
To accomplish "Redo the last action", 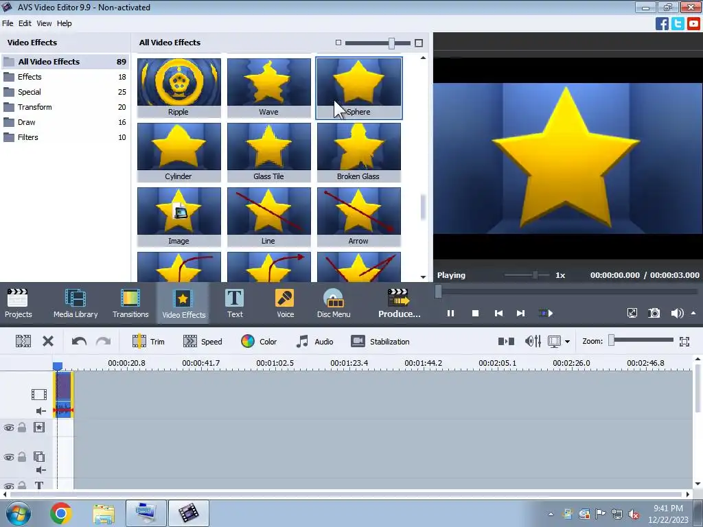I will [x=103, y=342].
